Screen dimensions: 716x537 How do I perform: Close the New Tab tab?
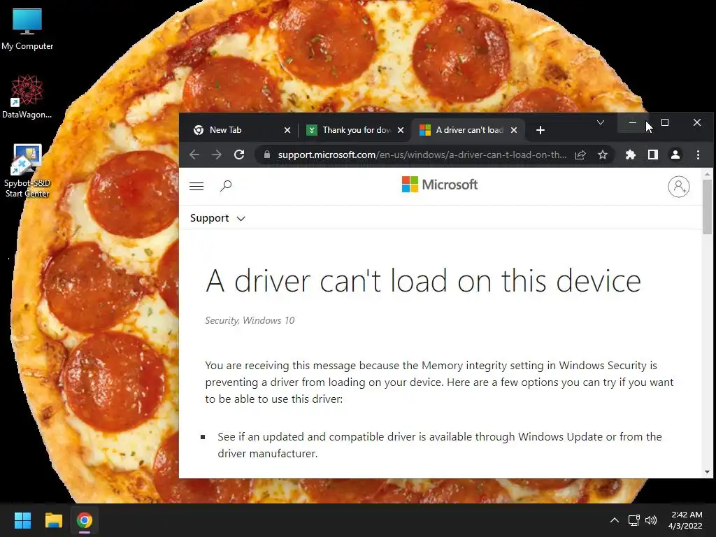coord(287,130)
